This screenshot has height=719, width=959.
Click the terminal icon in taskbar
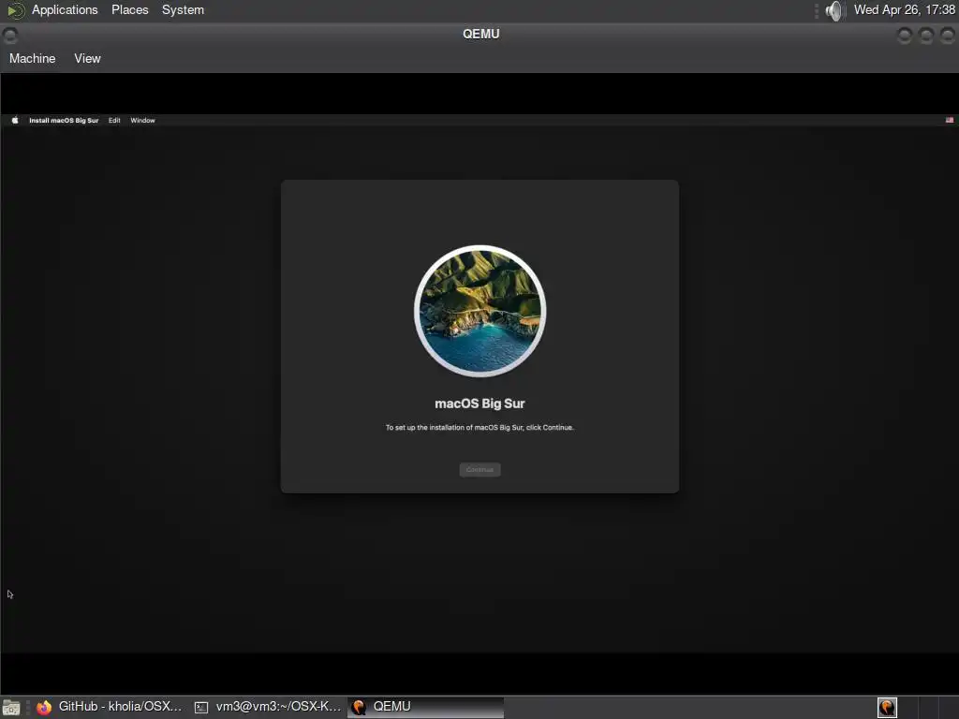(x=201, y=708)
